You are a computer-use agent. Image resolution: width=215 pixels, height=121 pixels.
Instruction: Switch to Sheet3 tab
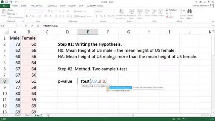[x=28, y=115]
